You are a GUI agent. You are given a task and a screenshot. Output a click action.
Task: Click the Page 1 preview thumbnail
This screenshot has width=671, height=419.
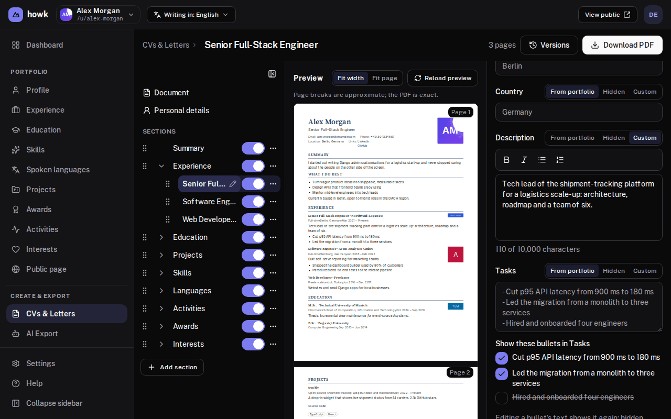point(386,232)
